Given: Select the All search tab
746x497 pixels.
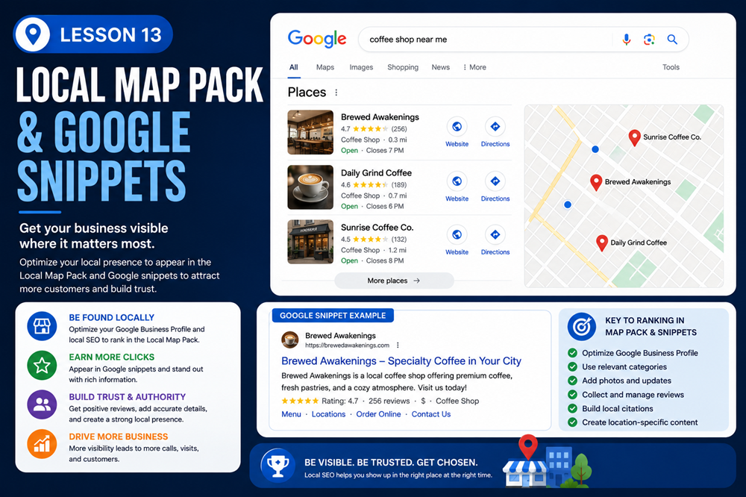Looking at the screenshot, I should point(293,67).
